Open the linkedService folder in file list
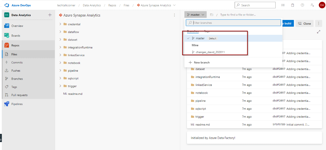The image size is (326, 150). pos(203,85)
